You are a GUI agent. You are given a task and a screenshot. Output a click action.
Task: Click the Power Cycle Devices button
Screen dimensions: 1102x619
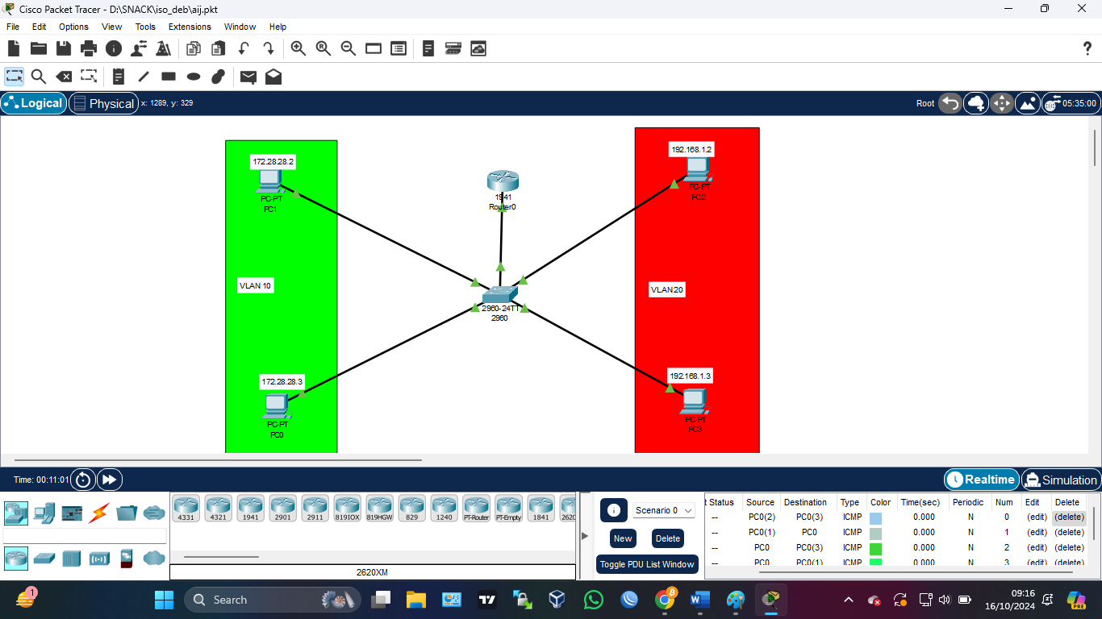tap(83, 480)
